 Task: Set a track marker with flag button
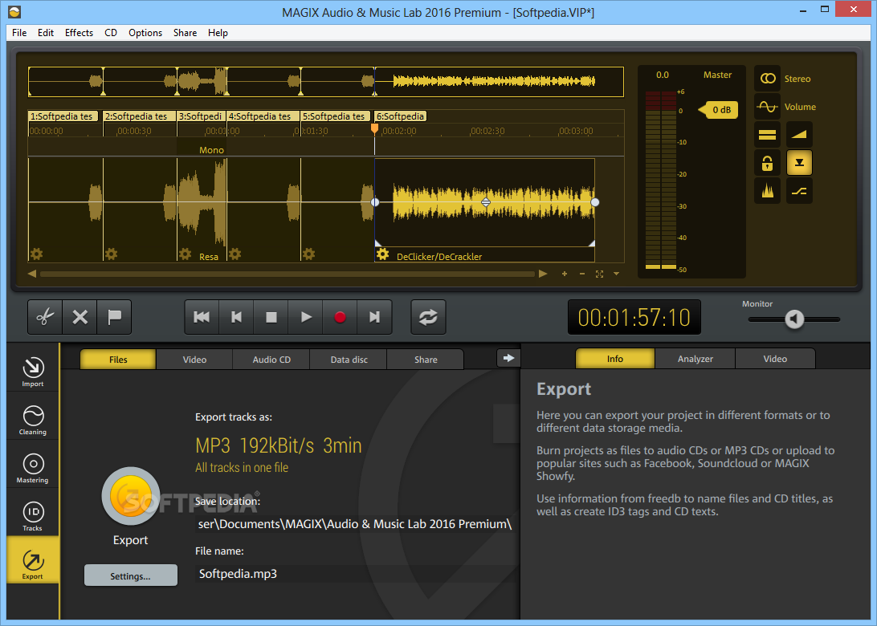coord(114,317)
